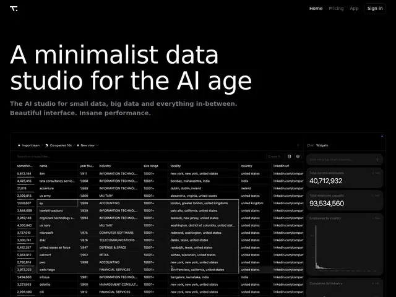Click the microphone icon in prompt box
The image size is (396, 297).
point(377,160)
